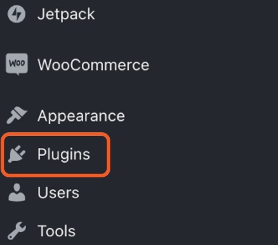Click the Tools wrench icon
This screenshot has height=245, width=278.
click(x=17, y=230)
